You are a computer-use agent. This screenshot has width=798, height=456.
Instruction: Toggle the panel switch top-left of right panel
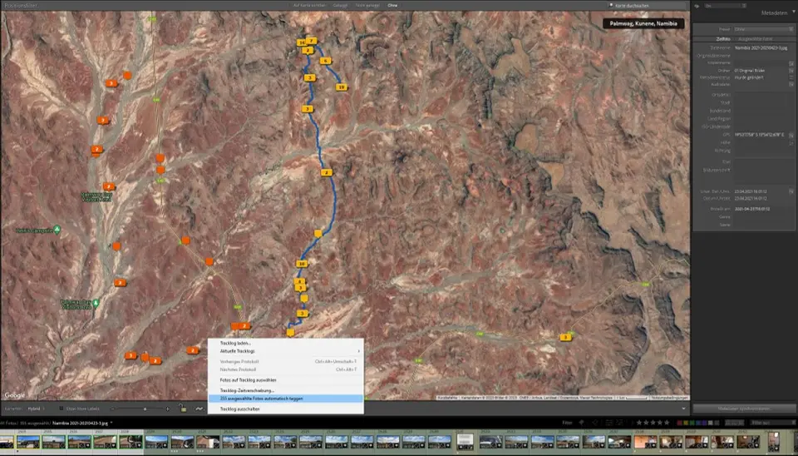(x=697, y=6)
